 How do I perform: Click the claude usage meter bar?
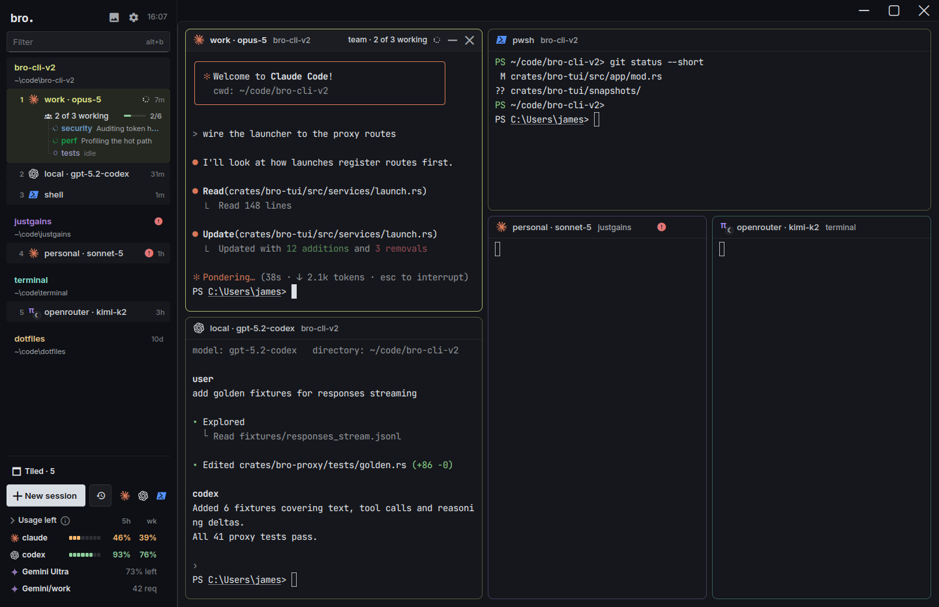pyautogui.click(x=85, y=538)
